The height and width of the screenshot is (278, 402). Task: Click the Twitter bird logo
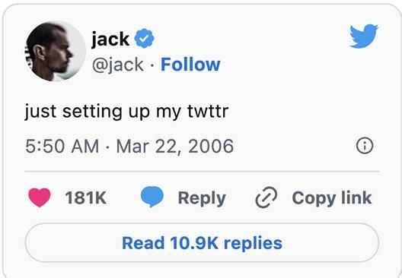364,36
